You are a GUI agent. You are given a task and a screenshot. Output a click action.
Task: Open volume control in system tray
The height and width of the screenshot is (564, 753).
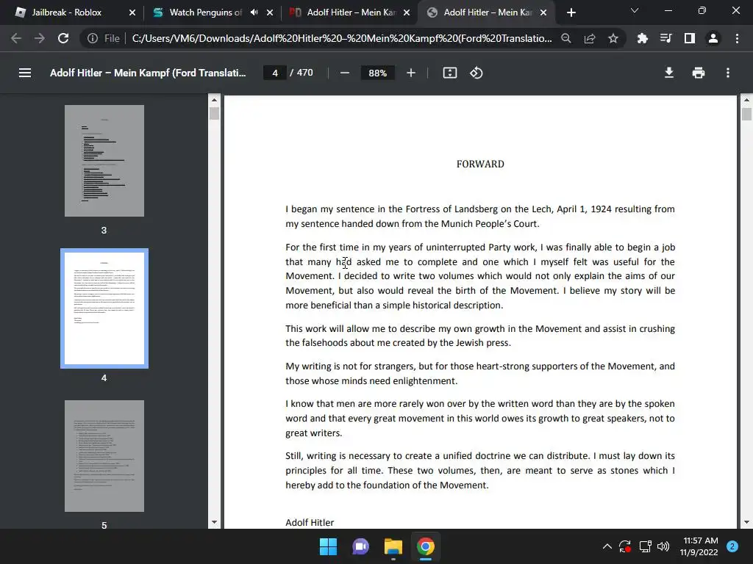coord(663,546)
